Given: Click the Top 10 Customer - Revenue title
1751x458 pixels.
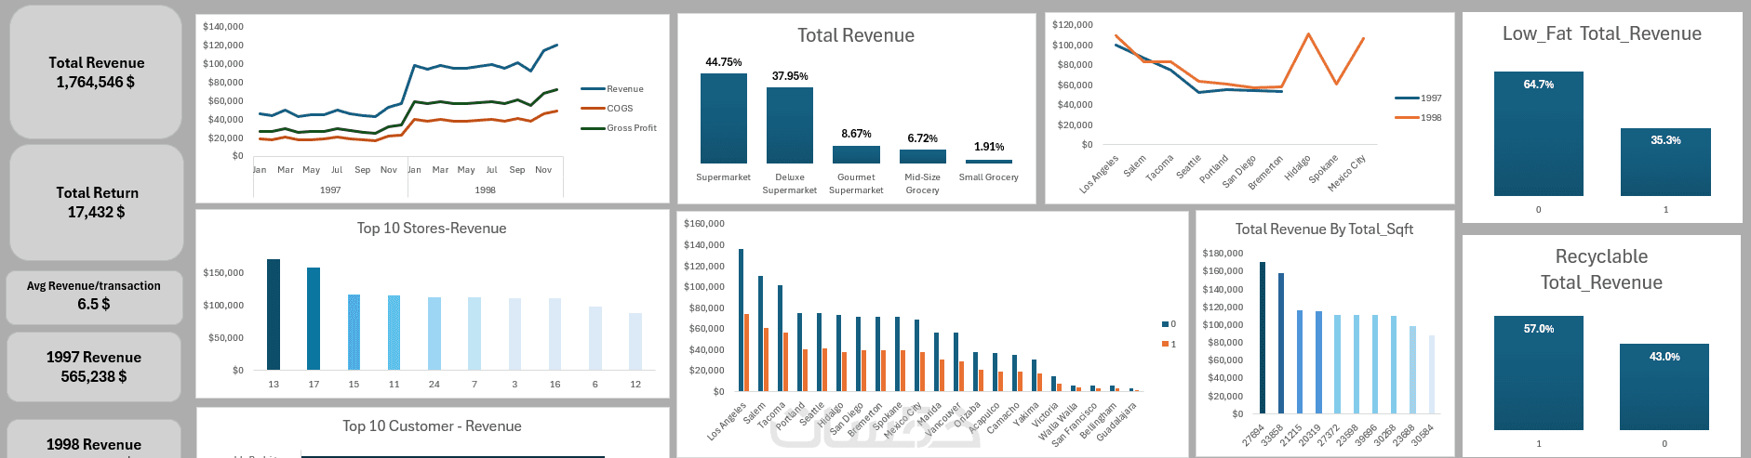Looking at the screenshot, I should click(x=432, y=426).
